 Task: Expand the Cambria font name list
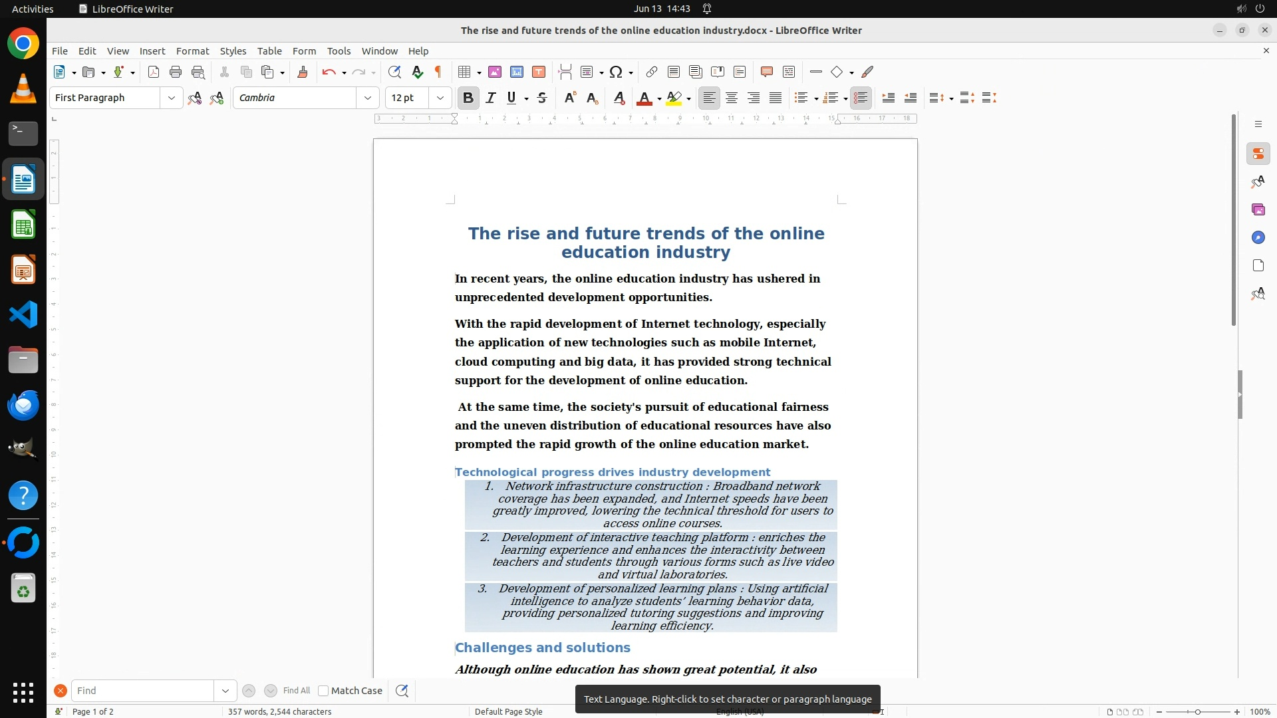pyautogui.click(x=368, y=98)
